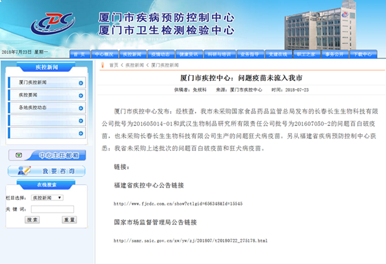Open the 中心主任邮箱 banner
Image resolution: width=386 pixels, height=264 pixels.
(47, 155)
